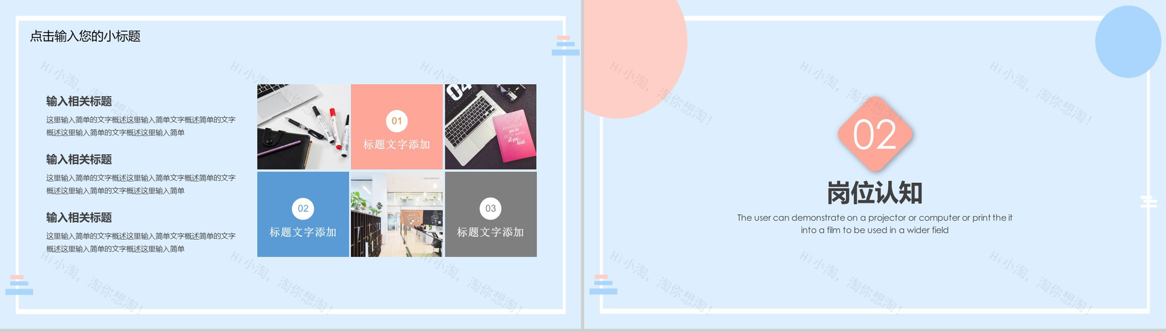Click the white 02 circle on blue tile
Image resolution: width=1166 pixels, height=332 pixels.
tap(303, 209)
